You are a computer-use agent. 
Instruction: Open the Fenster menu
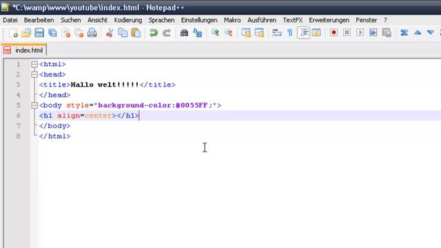[366, 20]
